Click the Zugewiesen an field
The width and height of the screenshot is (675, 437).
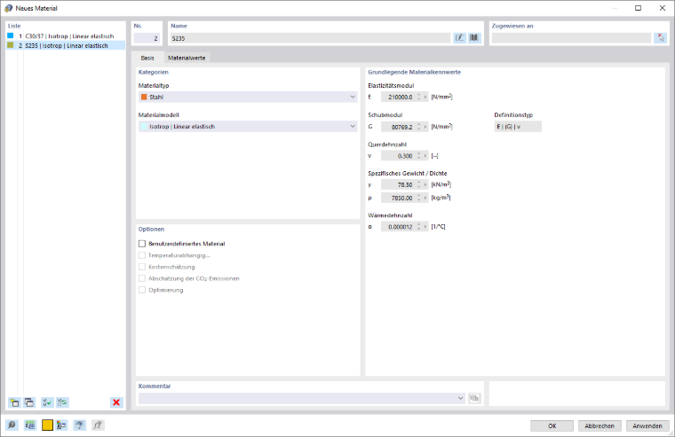[x=571, y=38]
